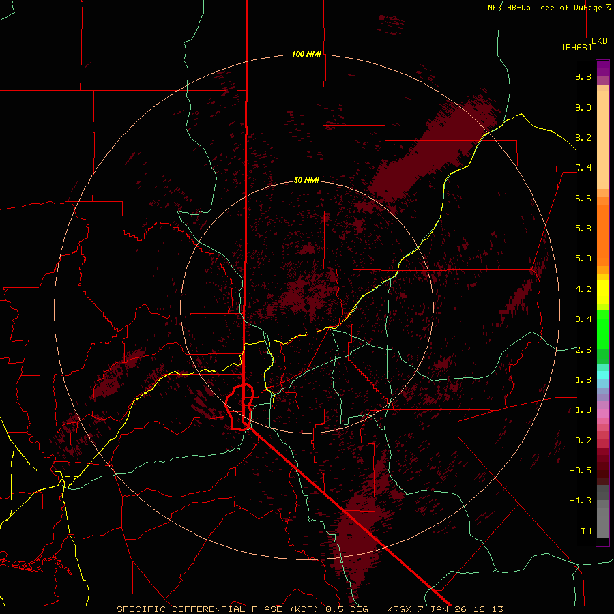Click the NEXLAB-College of DuPage watermark text
Viewport: 614px width, 614px height.
pos(549,8)
